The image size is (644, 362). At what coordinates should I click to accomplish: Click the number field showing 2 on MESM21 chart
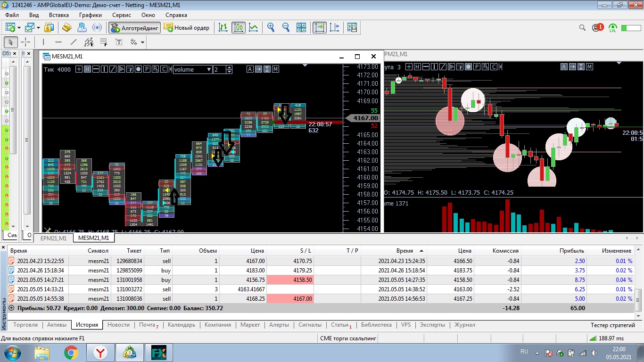point(220,69)
